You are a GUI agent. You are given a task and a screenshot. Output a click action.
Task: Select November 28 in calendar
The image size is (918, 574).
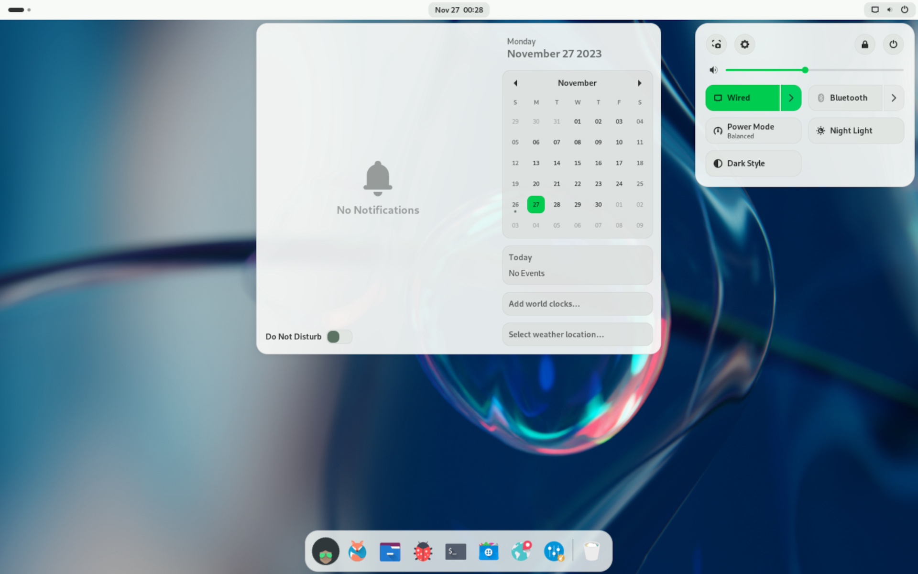click(557, 205)
